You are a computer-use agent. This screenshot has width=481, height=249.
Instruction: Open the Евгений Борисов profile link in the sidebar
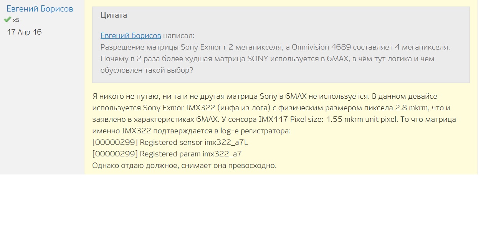pos(40,9)
